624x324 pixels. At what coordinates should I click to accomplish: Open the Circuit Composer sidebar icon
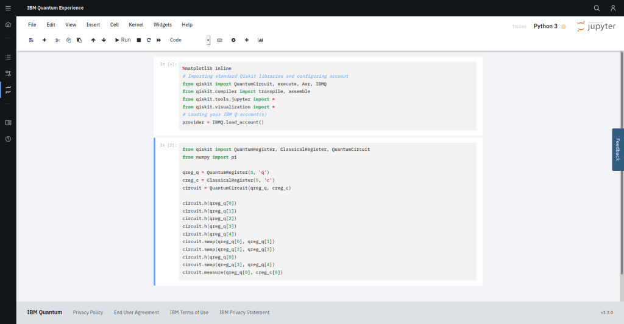(8, 74)
